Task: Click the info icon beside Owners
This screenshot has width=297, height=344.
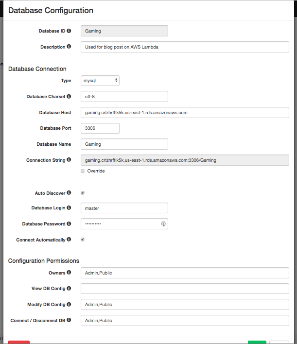Action: click(69, 273)
